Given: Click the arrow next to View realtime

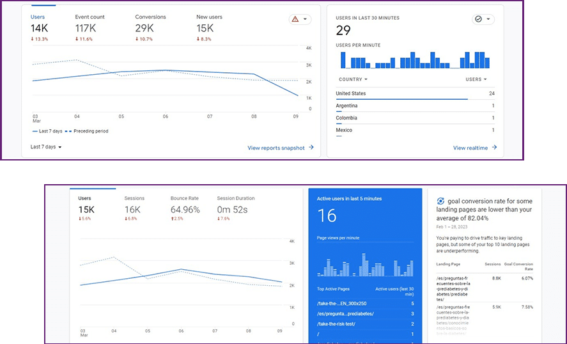Looking at the screenshot, I should coord(494,148).
